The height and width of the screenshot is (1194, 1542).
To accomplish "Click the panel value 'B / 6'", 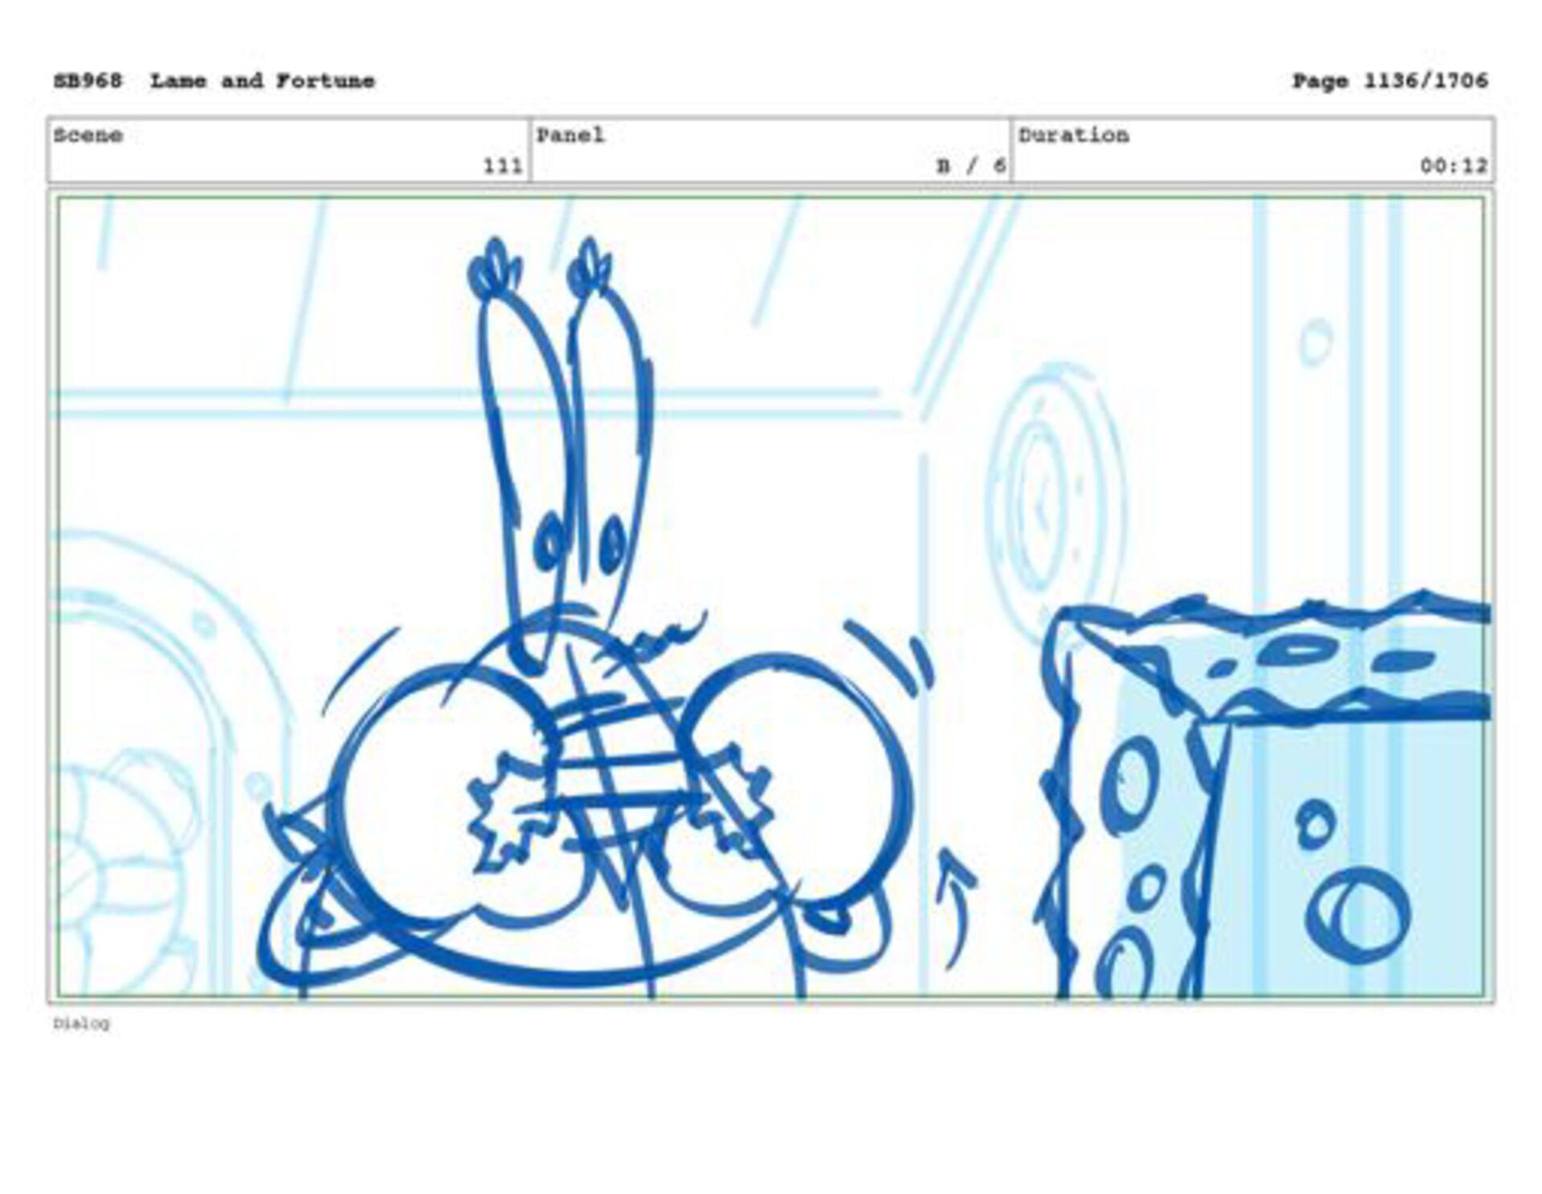I will tap(971, 166).
